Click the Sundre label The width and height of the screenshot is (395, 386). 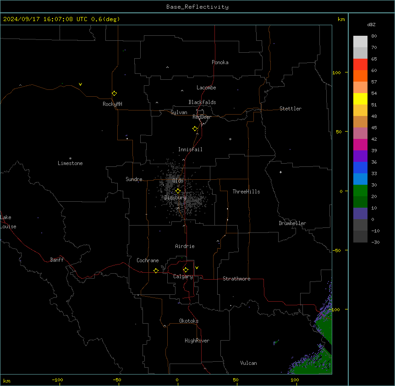(x=134, y=179)
